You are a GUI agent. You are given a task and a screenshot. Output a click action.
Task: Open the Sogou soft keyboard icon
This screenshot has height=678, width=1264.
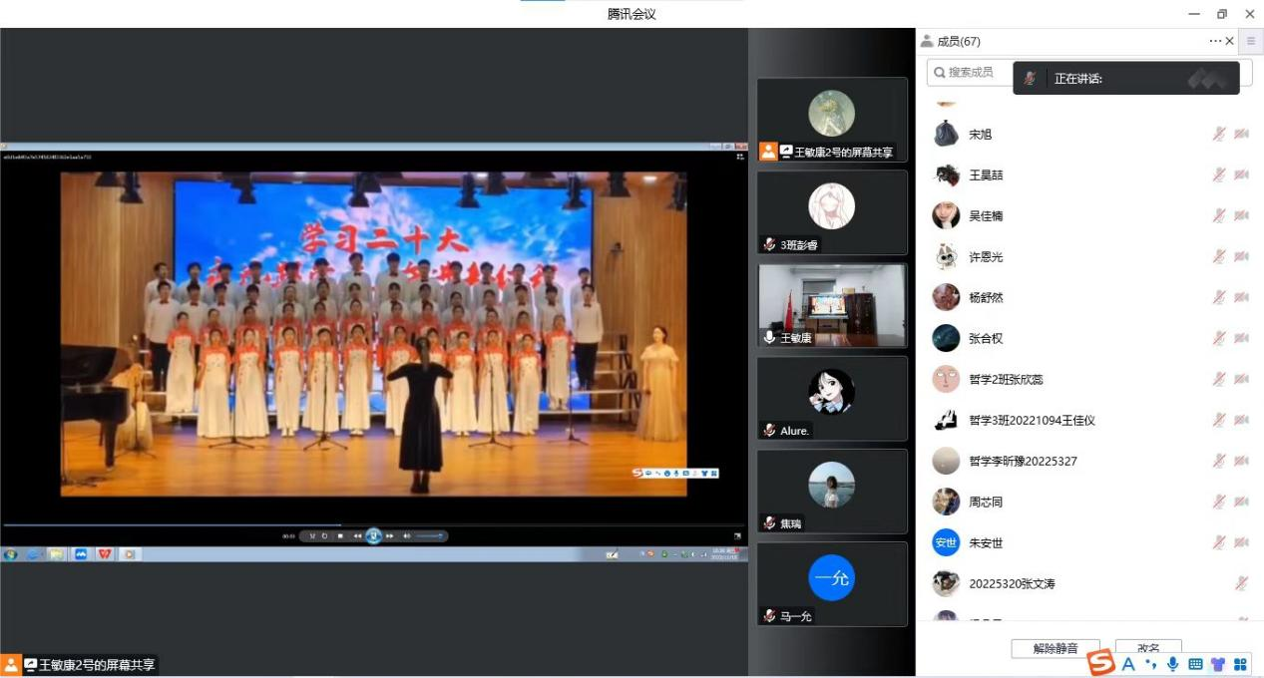1195,664
